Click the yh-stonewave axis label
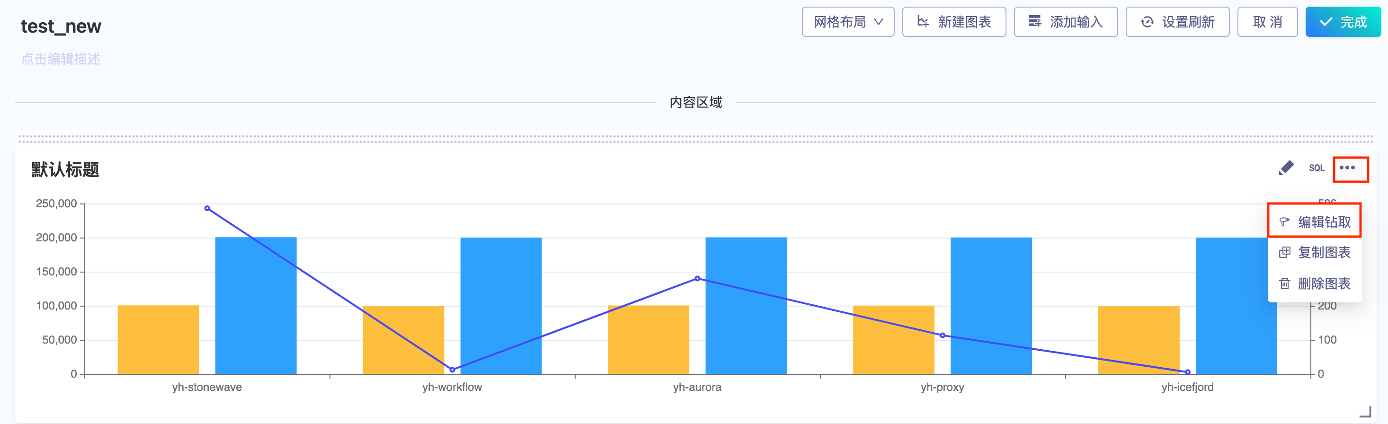 [207, 387]
